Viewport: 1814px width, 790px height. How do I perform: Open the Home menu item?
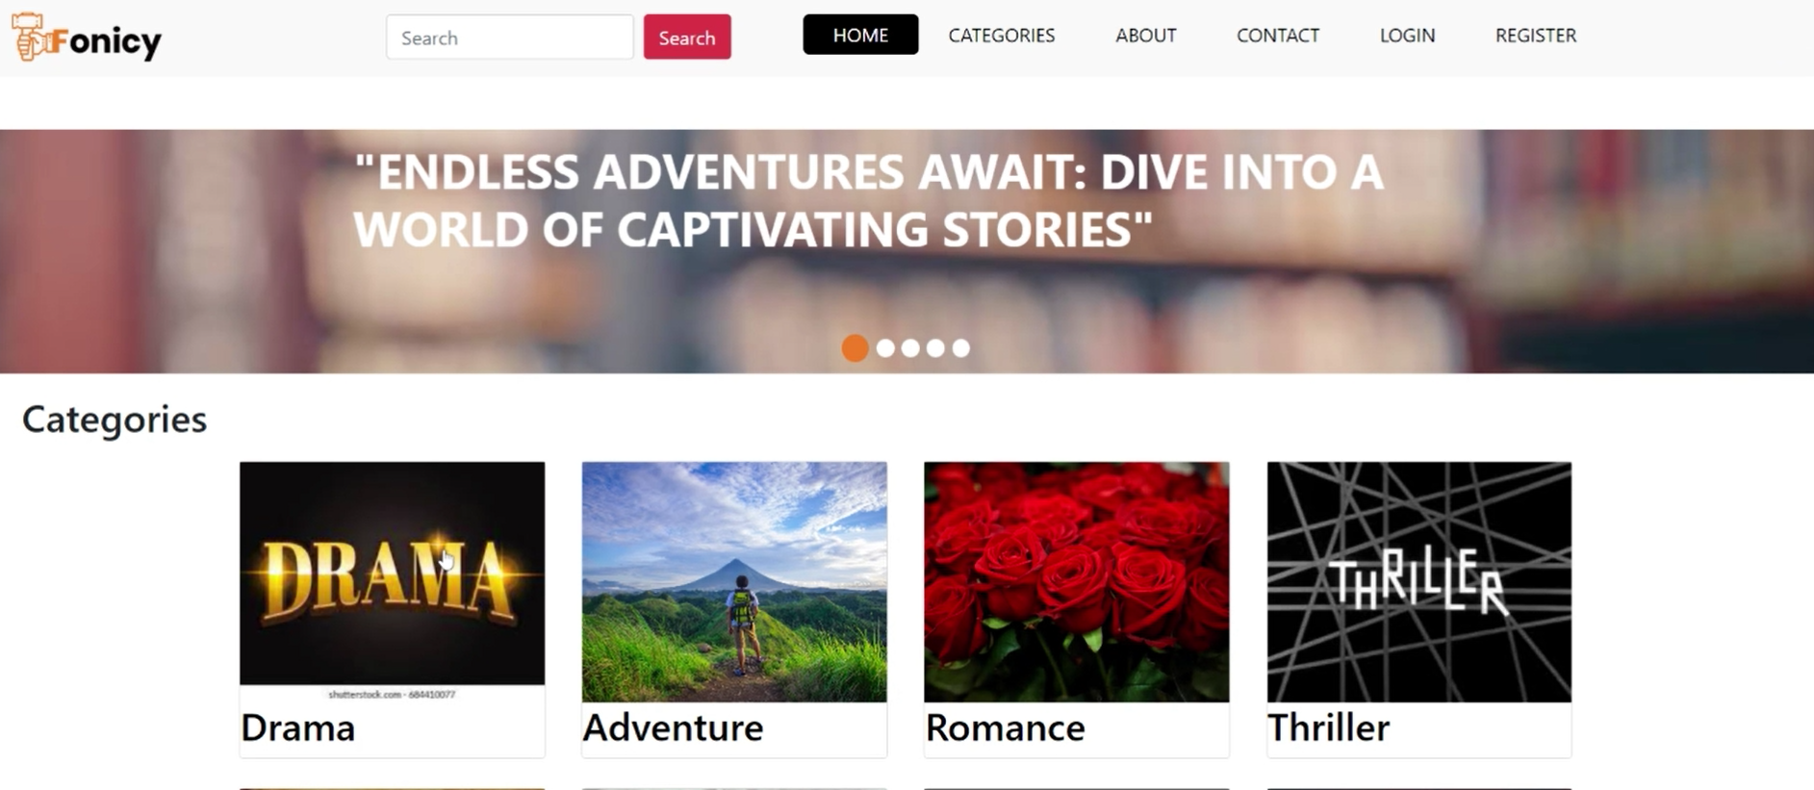click(860, 35)
